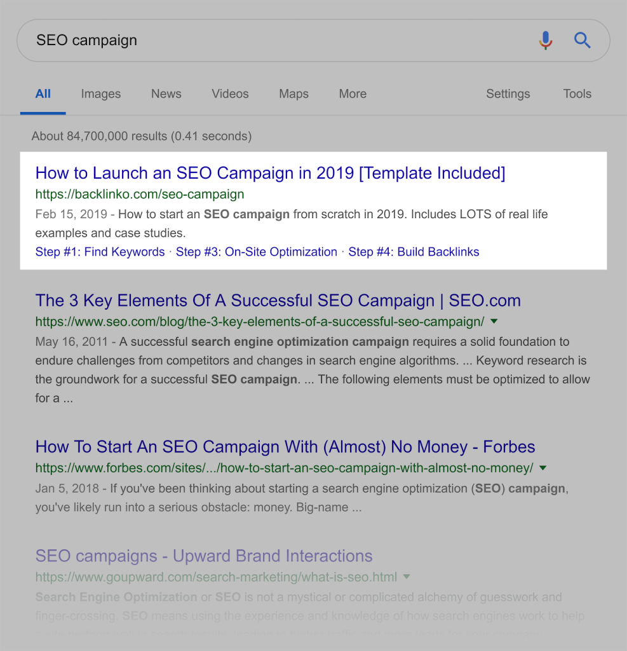The width and height of the screenshot is (627, 651).
Task: Open the dropdown arrow next to the SEO.com URL
Action: (494, 322)
